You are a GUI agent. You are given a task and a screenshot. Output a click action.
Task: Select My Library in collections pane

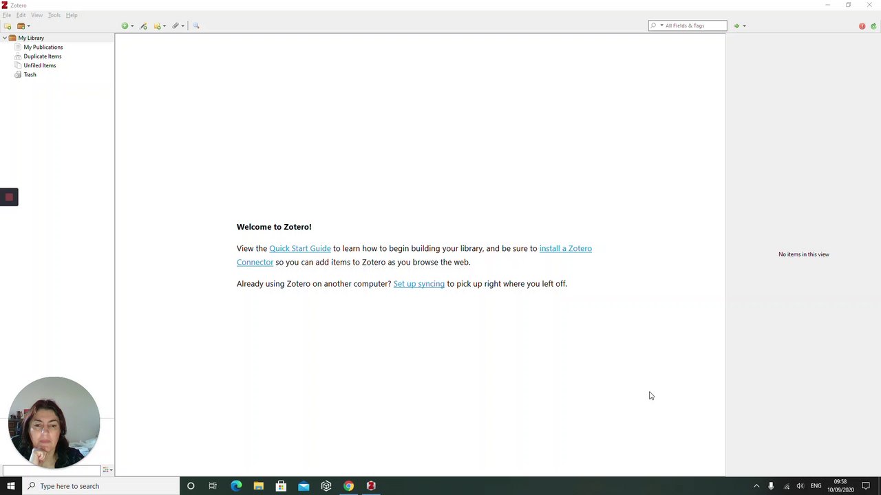(x=31, y=38)
